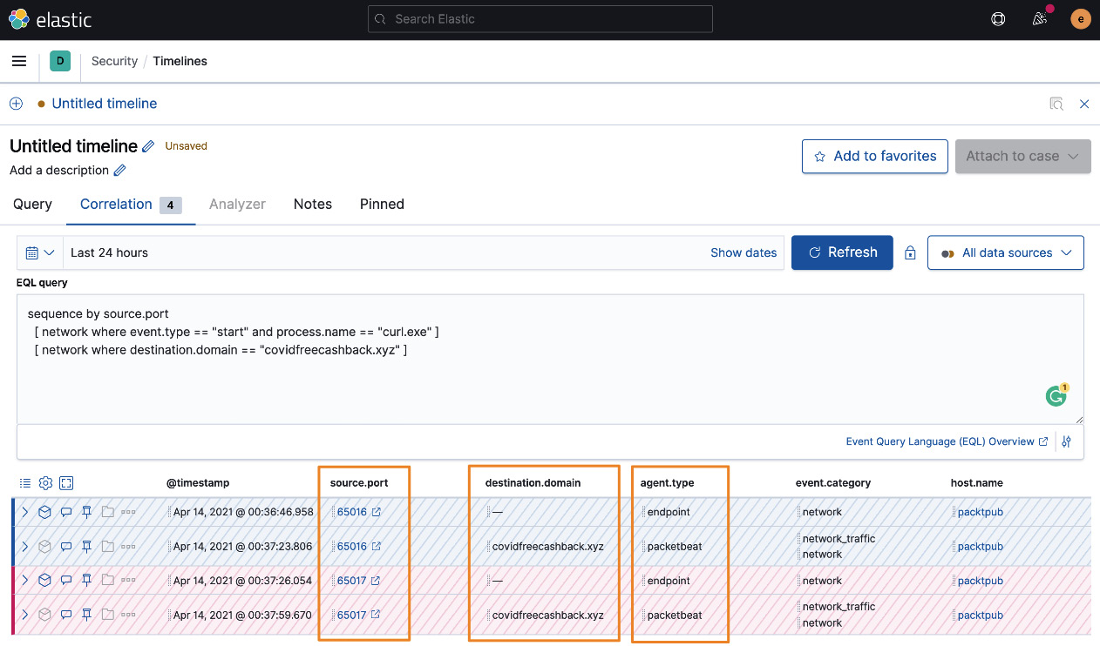1100x646 pixels.
Task: Open source.port 65016 link in first row
Action: tap(358, 512)
